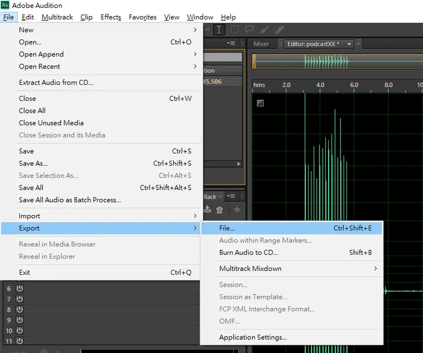Select the Paintbrush Selection tool
The height and width of the screenshot is (353, 423).
pos(264,30)
